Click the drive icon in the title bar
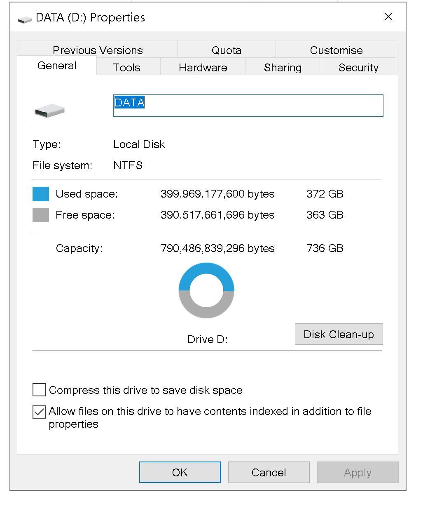The image size is (444, 511). (x=25, y=19)
